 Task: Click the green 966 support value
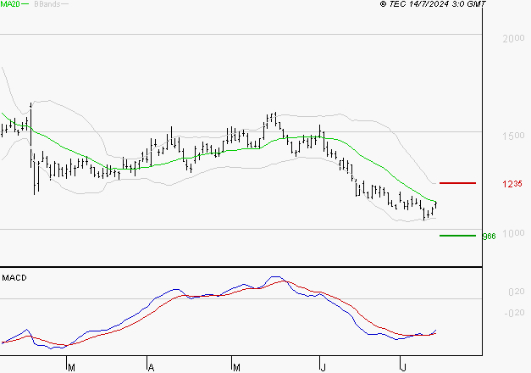coord(489,236)
